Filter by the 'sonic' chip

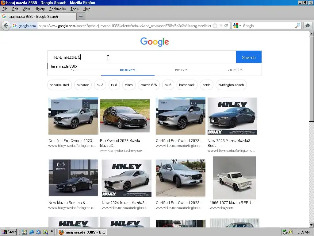206,85
